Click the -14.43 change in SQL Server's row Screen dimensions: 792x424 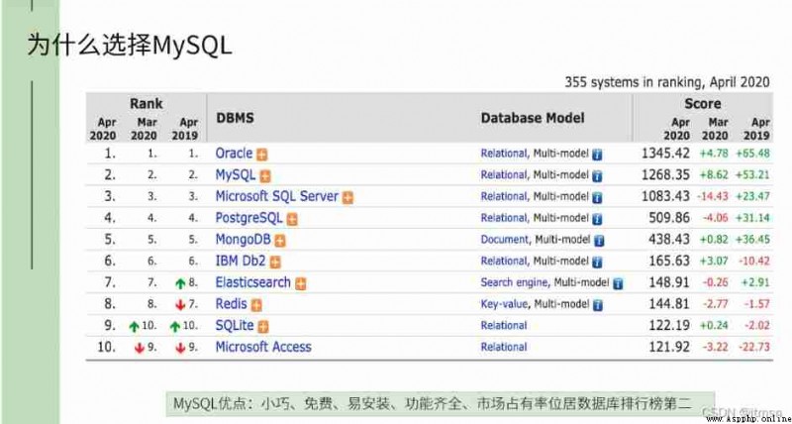click(712, 196)
